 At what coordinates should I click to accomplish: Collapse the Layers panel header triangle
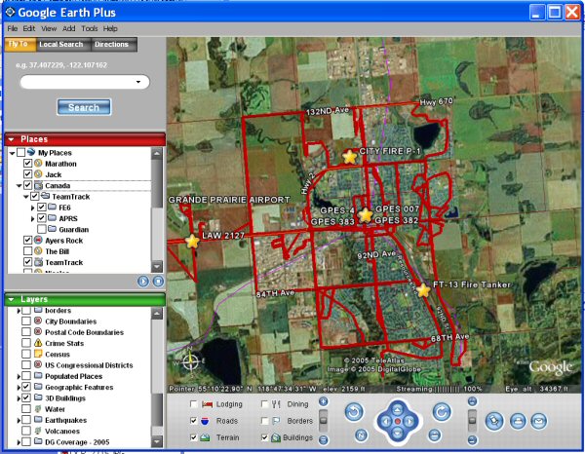point(11,299)
